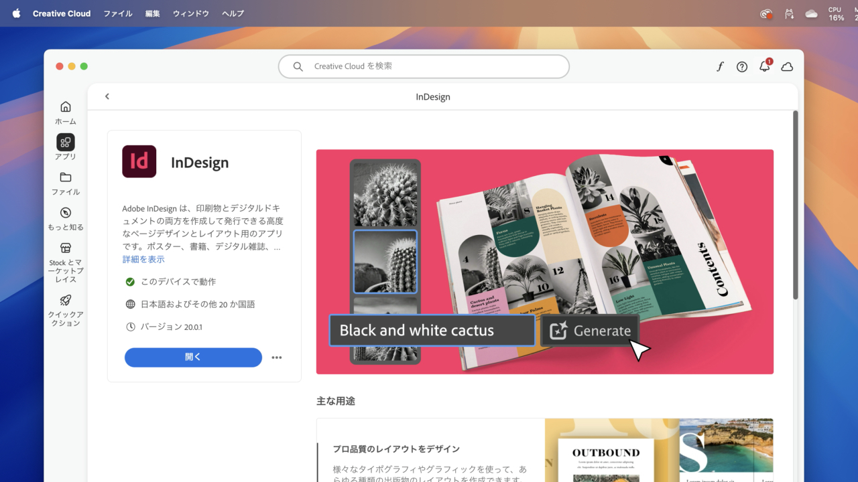Open the 編集 menu
Viewport: 858px width, 482px height.
(153, 13)
